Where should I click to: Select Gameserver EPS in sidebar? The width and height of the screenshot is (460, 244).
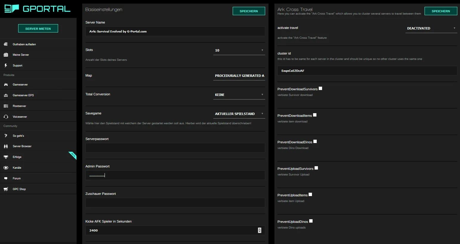[x=38, y=95]
